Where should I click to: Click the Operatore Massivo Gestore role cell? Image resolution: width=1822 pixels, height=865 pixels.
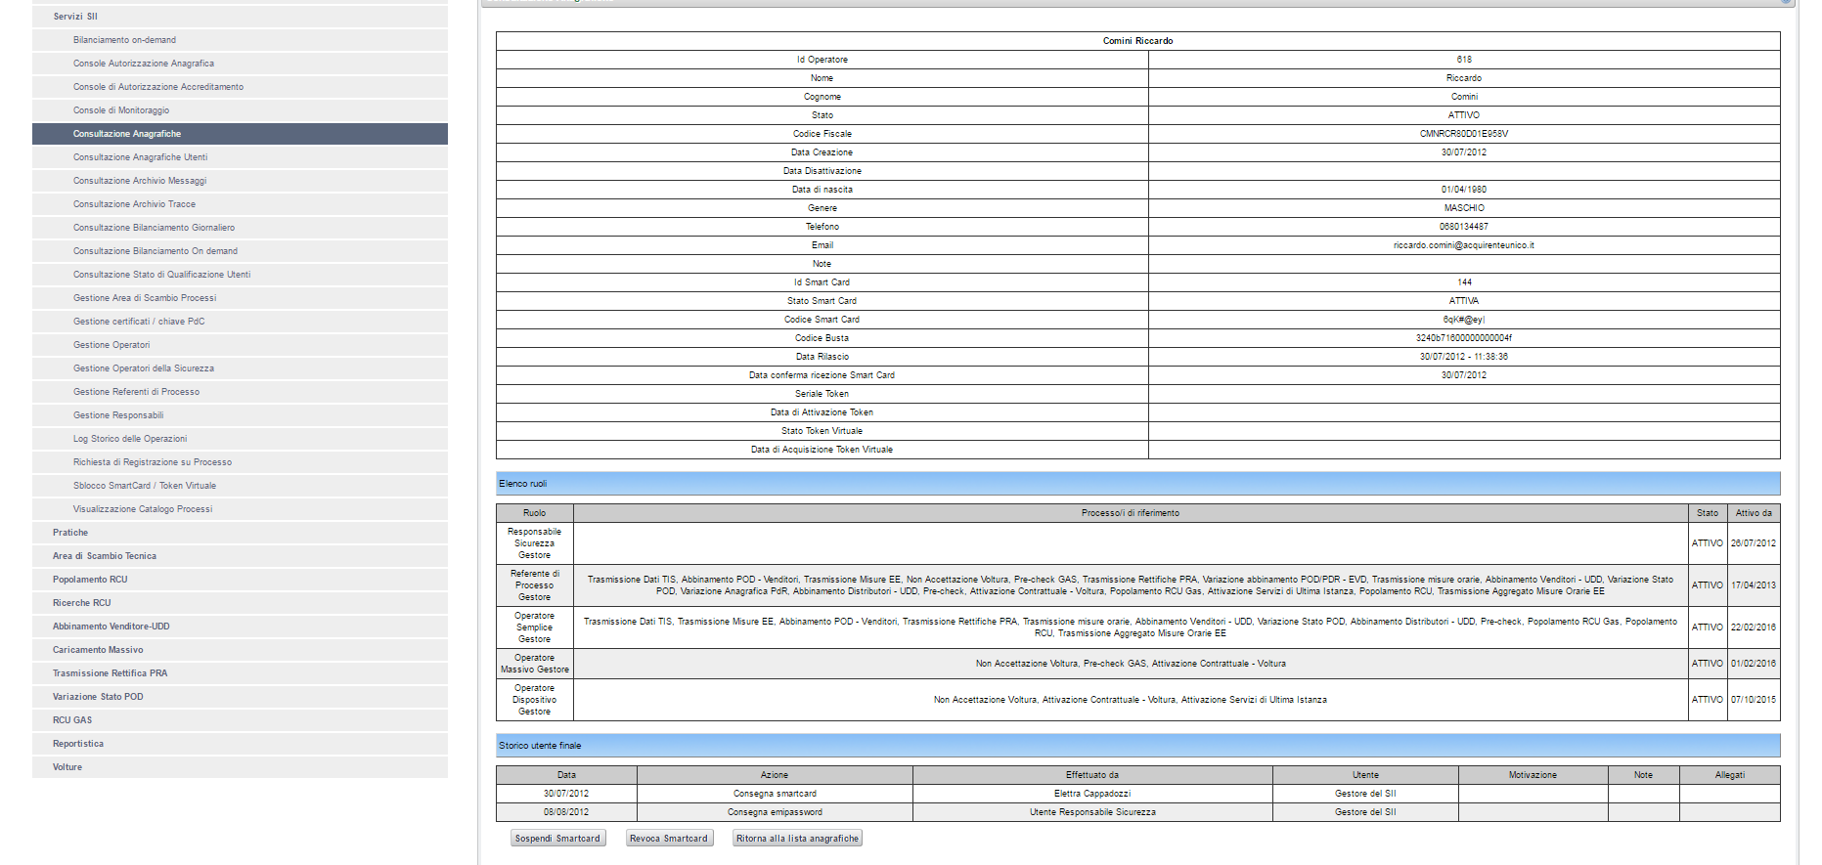point(534,664)
